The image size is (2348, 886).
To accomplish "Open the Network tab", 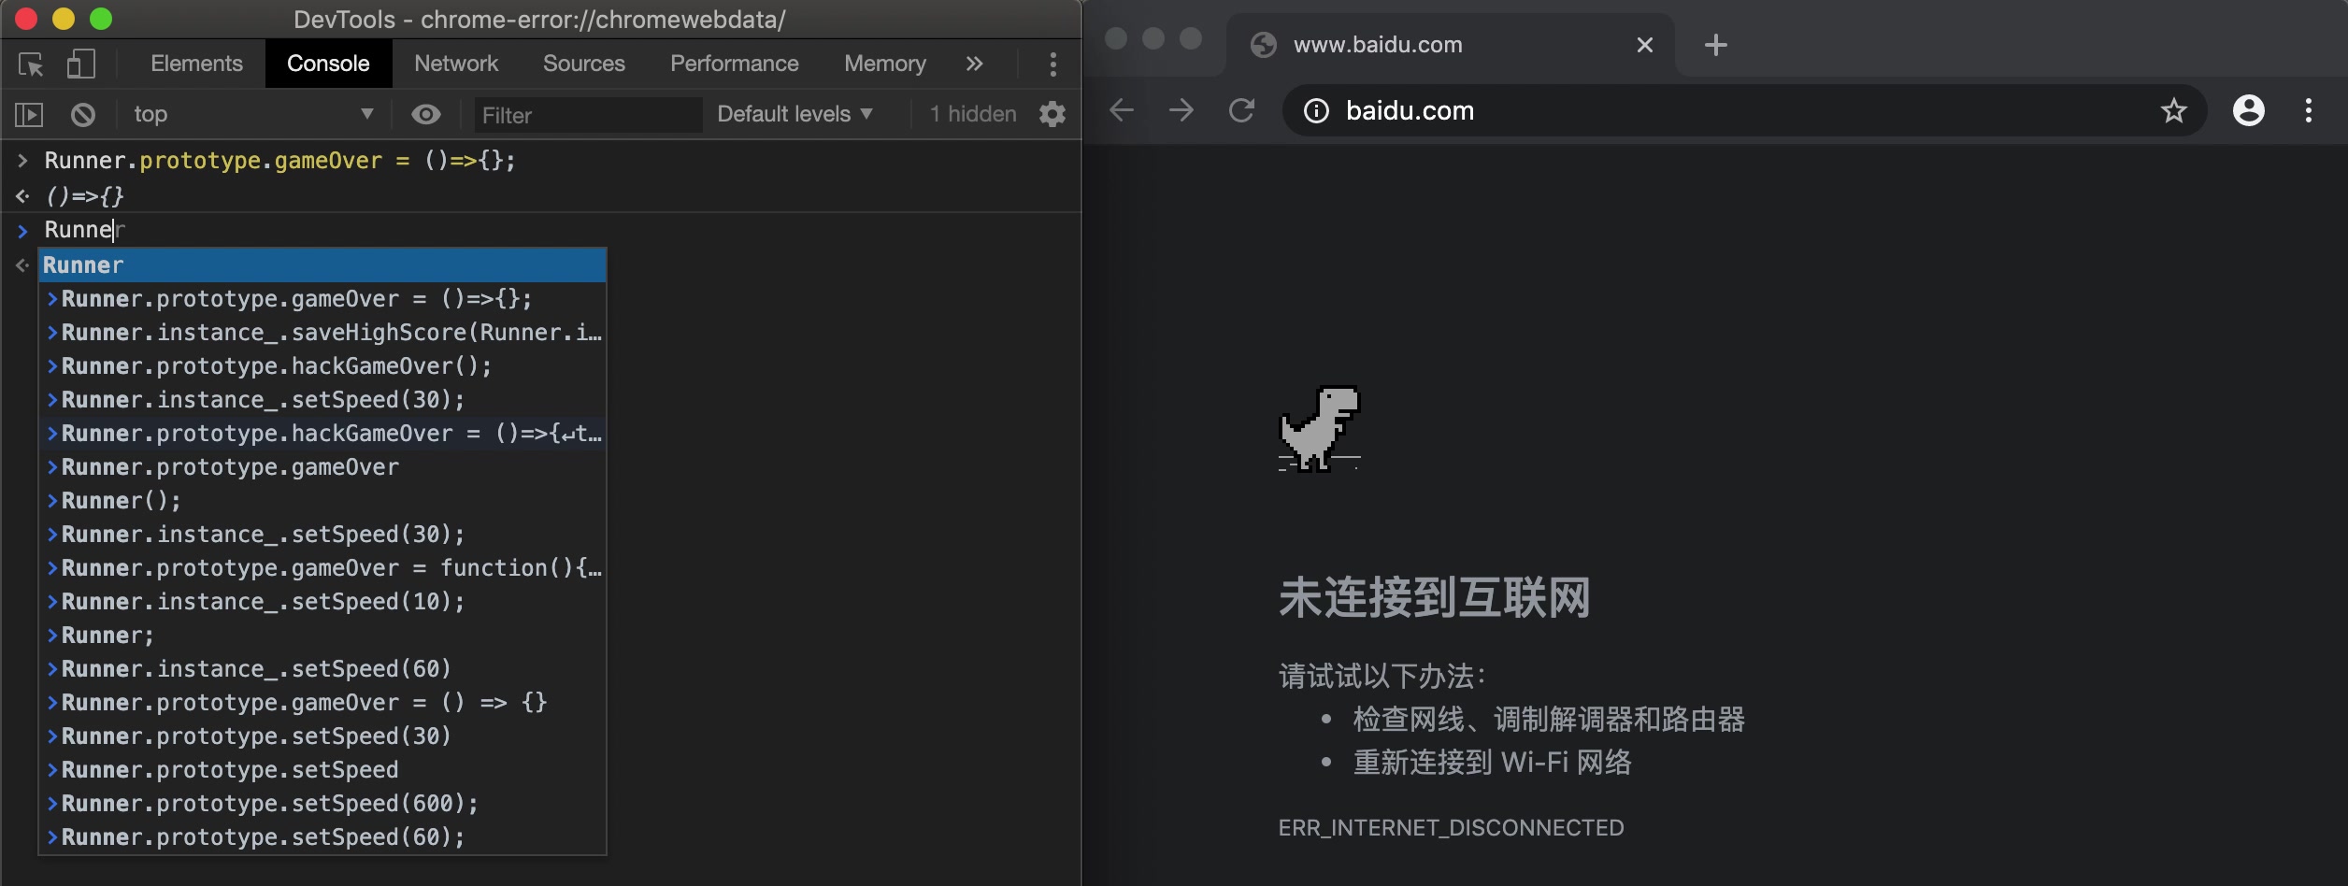I will pos(456,64).
